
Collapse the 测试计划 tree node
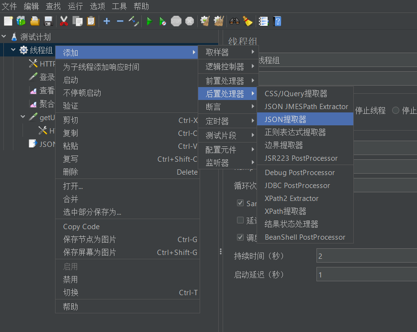pos(4,36)
